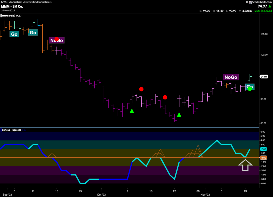The width and height of the screenshot is (273, 197).
Task: Click the red dot near October 13
Action: [x=141, y=89]
